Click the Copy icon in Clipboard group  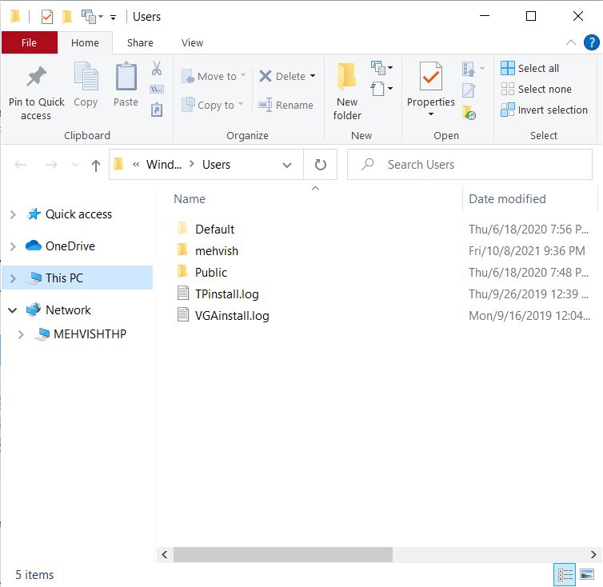tap(86, 78)
